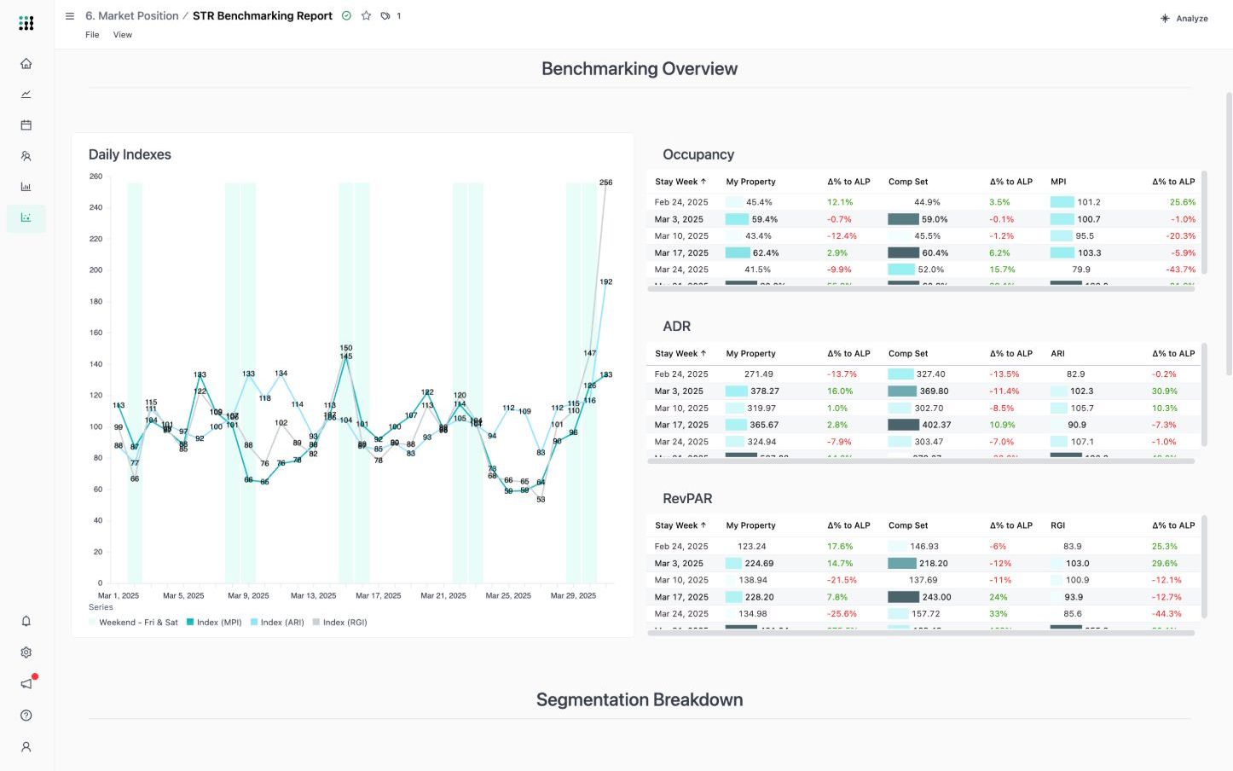Toggle Index (MPI) series in legend

pos(214,622)
